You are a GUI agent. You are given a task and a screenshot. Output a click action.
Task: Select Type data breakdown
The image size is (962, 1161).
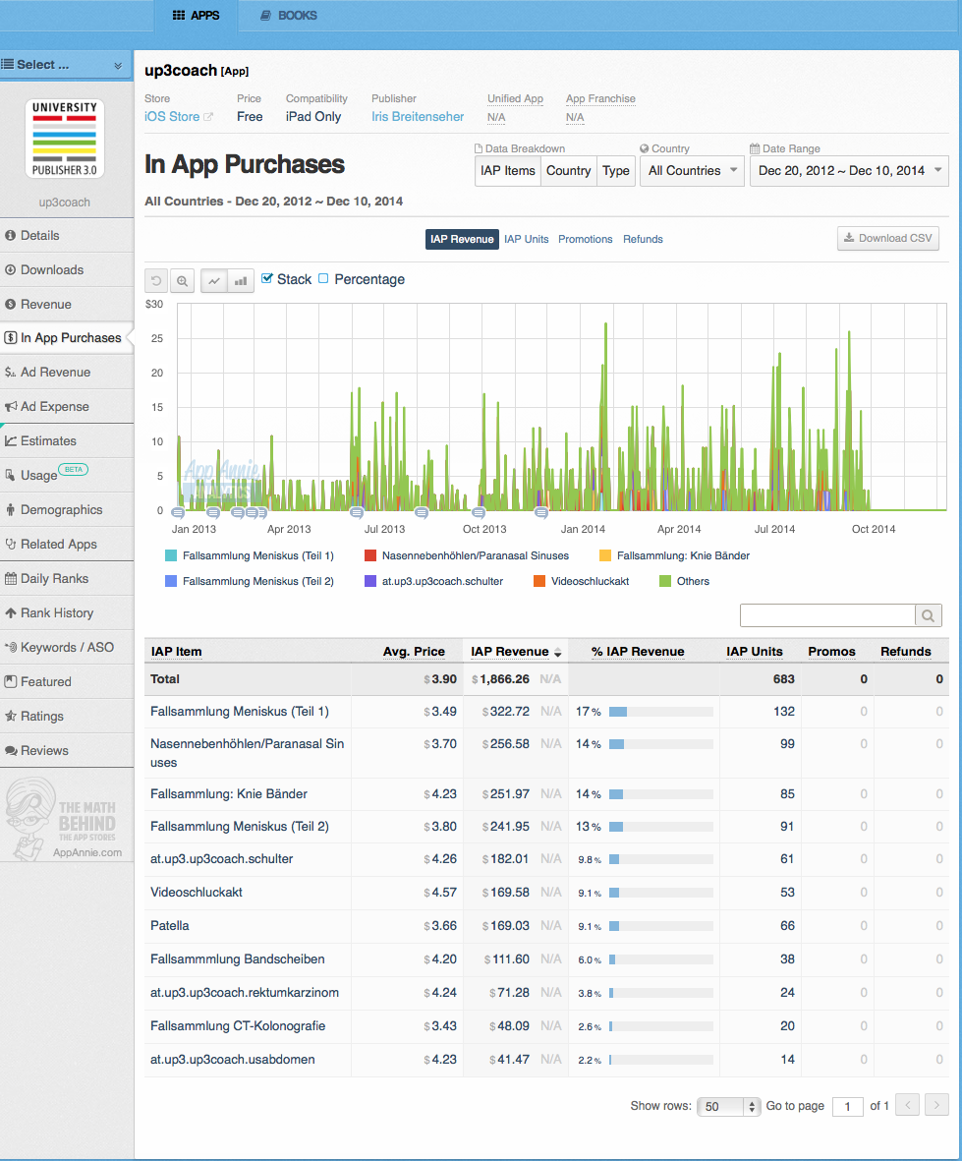pyautogui.click(x=616, y=171)
